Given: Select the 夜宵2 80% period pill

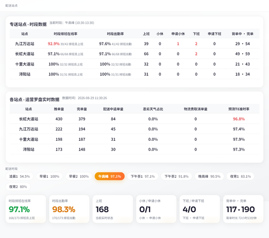Looking at the screenshot, I should point(18,187).
